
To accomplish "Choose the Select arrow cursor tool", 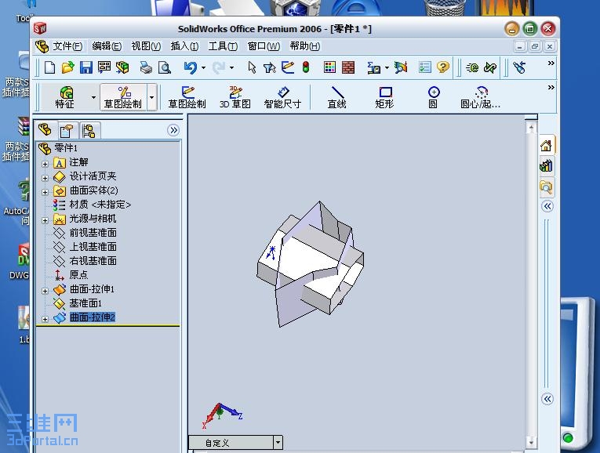I will pos(252,67).
